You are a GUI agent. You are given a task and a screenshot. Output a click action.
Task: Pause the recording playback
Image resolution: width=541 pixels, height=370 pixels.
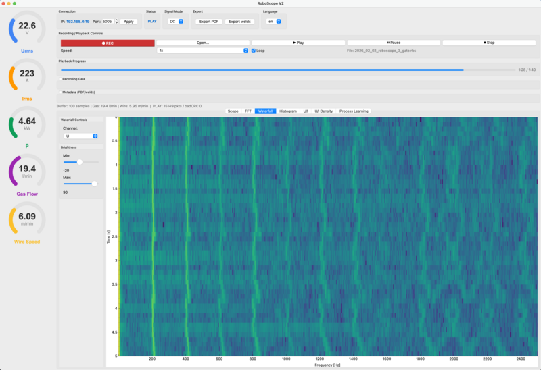coord(393,43)
